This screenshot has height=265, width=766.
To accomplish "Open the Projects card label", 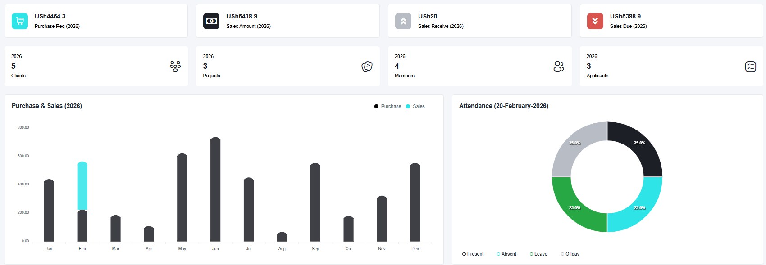I will 211,76.
